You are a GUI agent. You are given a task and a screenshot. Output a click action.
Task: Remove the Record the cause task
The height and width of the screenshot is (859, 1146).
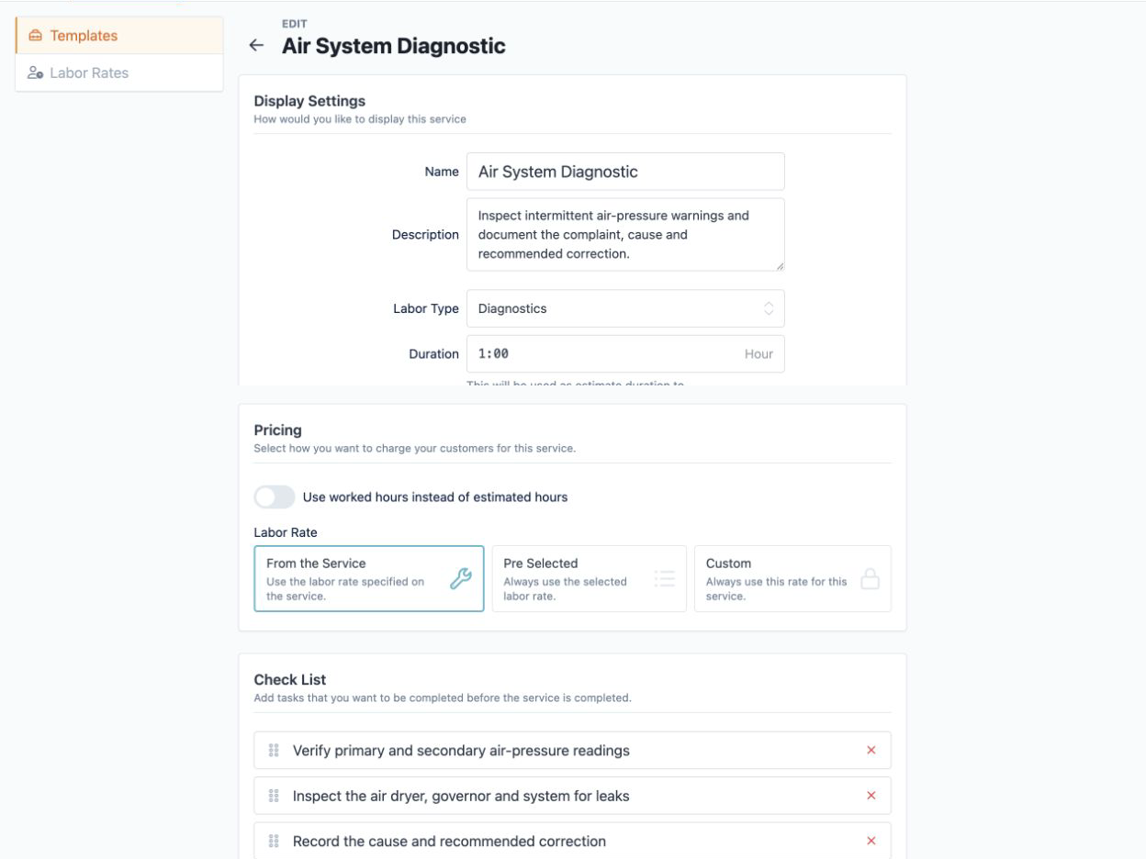point(871,841)
